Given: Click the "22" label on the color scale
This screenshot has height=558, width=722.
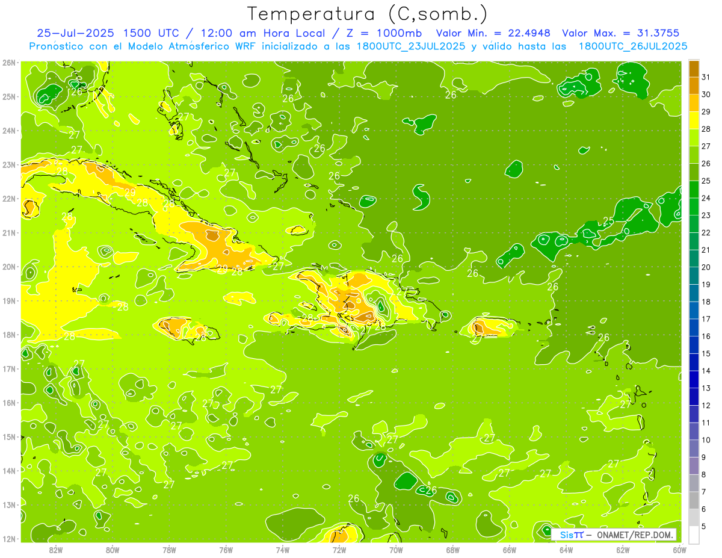Looking at the screenshot, I should 706,232.
